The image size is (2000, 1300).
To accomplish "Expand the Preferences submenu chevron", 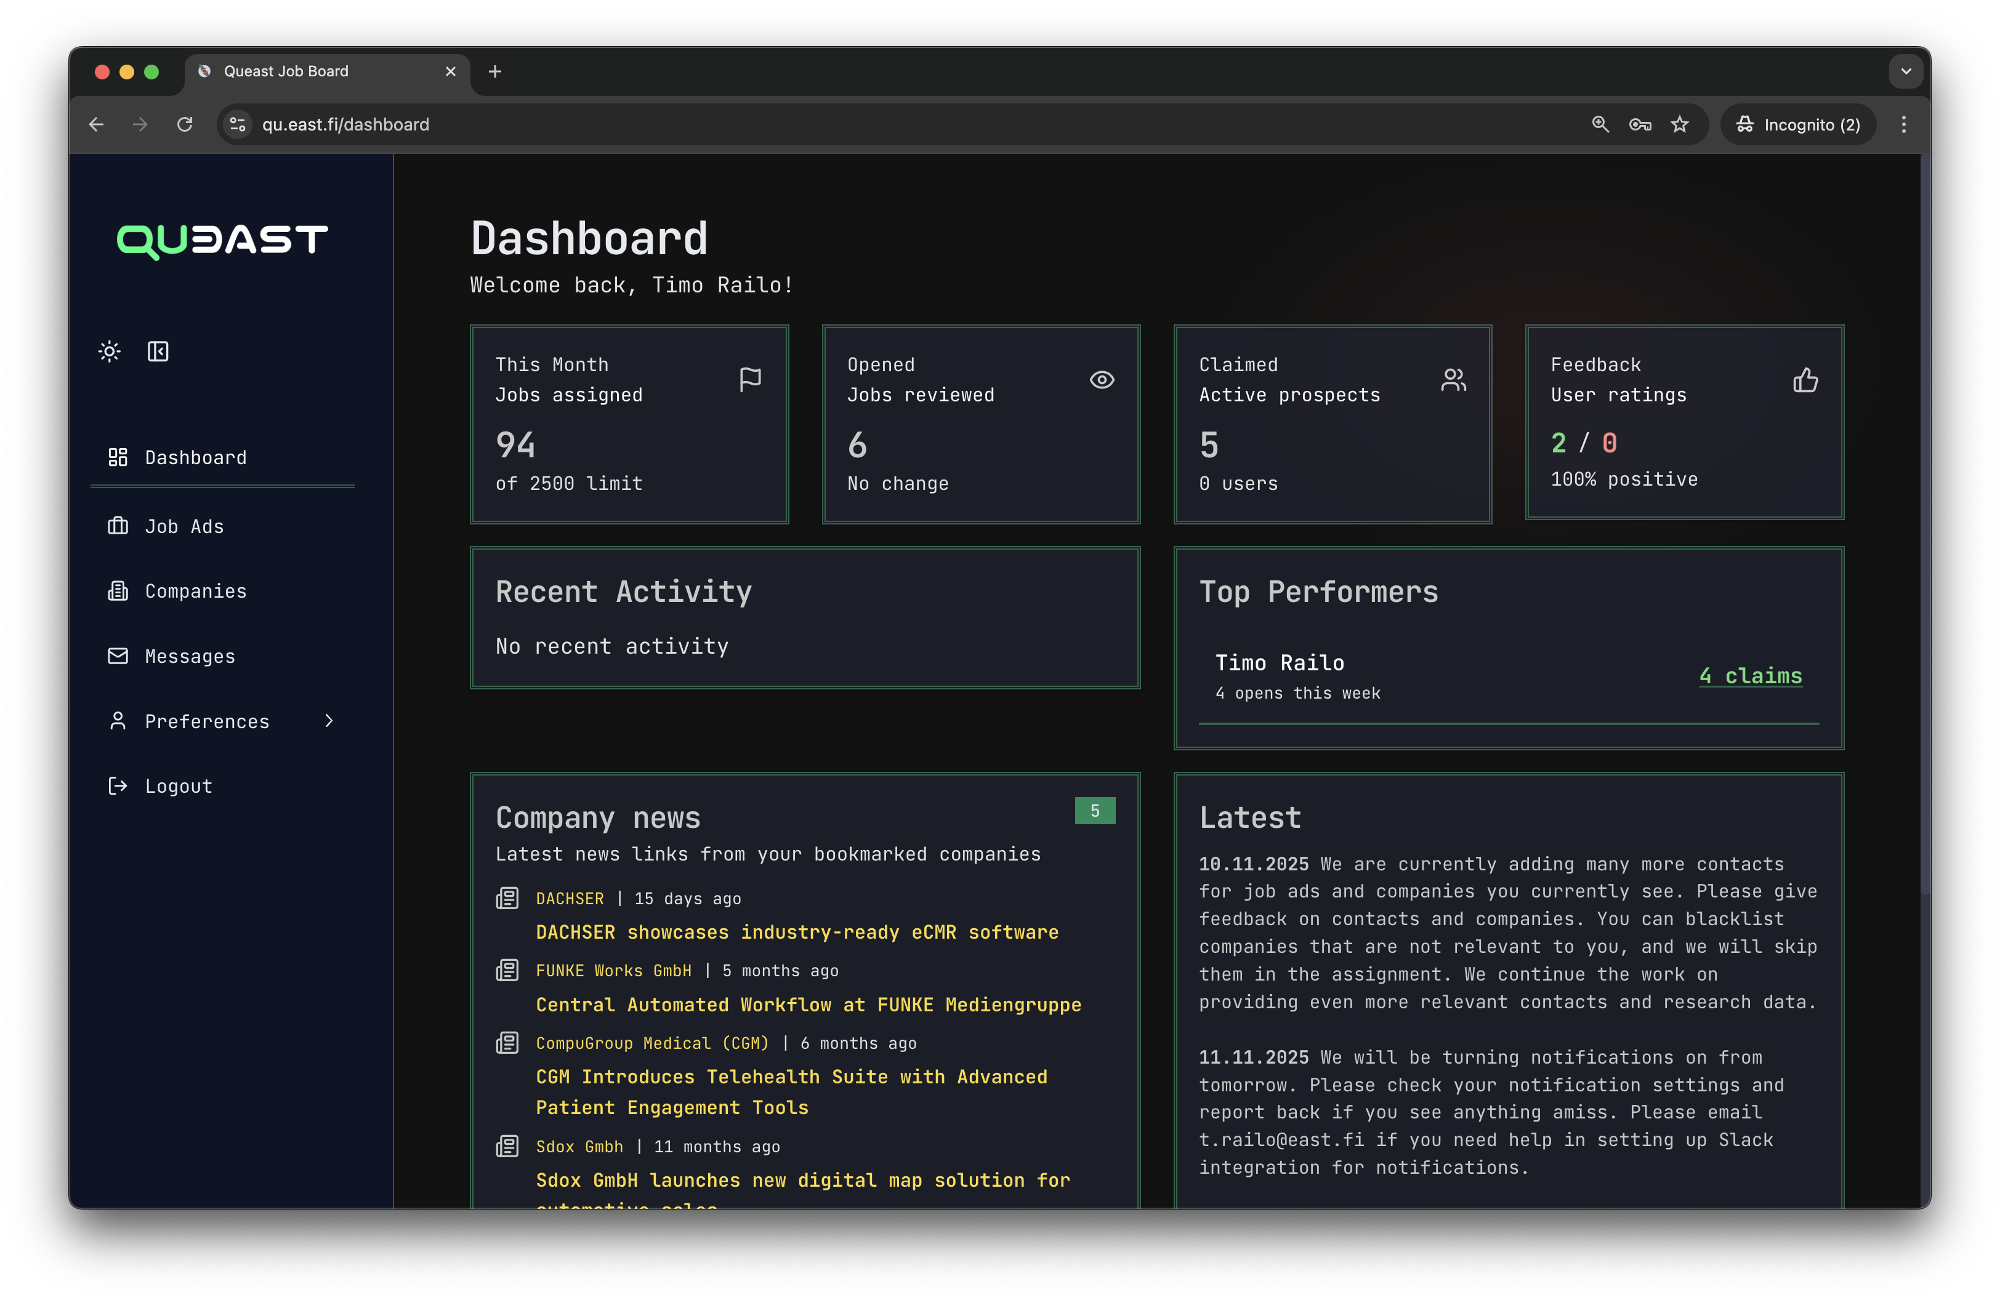I will point(329,721).
